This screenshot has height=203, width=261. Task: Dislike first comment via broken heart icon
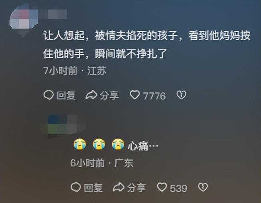point(181,95)
